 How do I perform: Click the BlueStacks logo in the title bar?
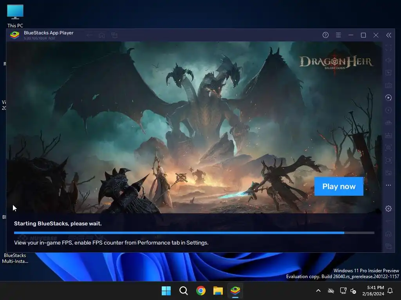point(14,35)
